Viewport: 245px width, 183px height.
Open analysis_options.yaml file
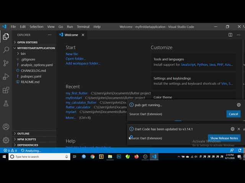point(34,65)
